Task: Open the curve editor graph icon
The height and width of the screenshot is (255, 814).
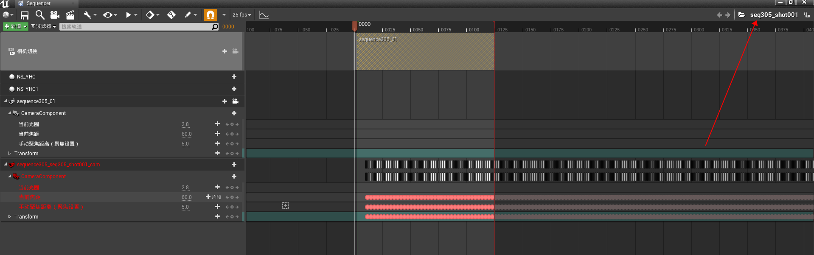Action: tap(264, 15)
